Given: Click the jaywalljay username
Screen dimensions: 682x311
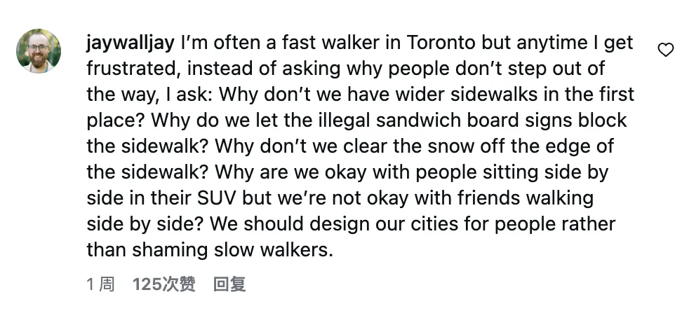Looking at the screenshot, I should tap(131, 43).
